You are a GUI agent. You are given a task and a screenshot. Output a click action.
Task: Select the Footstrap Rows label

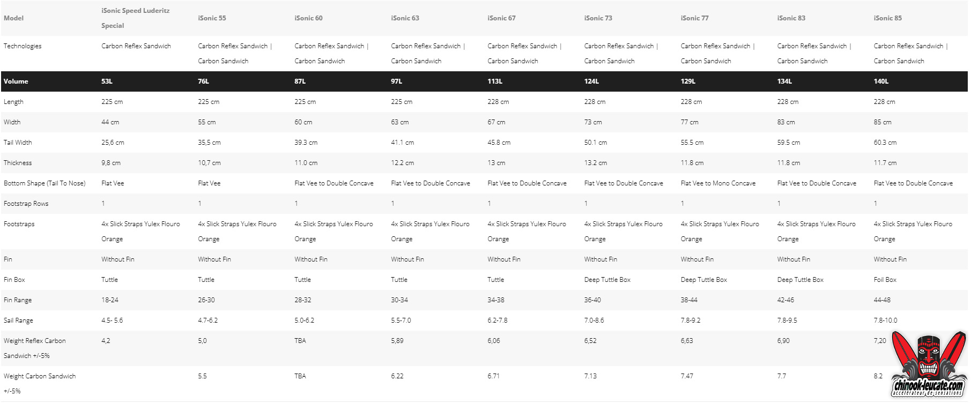pyautogui.click(x=26, y=204)
